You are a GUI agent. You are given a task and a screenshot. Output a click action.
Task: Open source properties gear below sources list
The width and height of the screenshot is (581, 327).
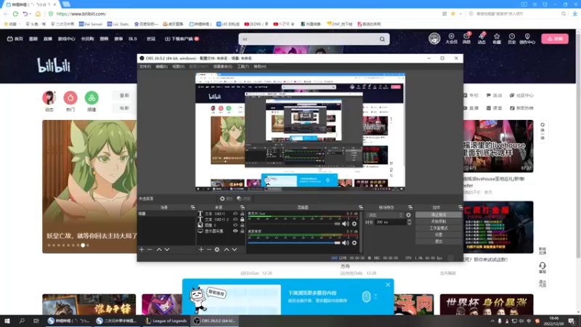(x=217, y=249)
